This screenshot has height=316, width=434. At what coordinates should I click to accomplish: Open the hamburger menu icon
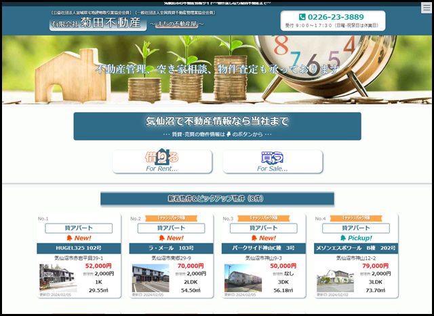pyautogui.click(x=427, y=7)
